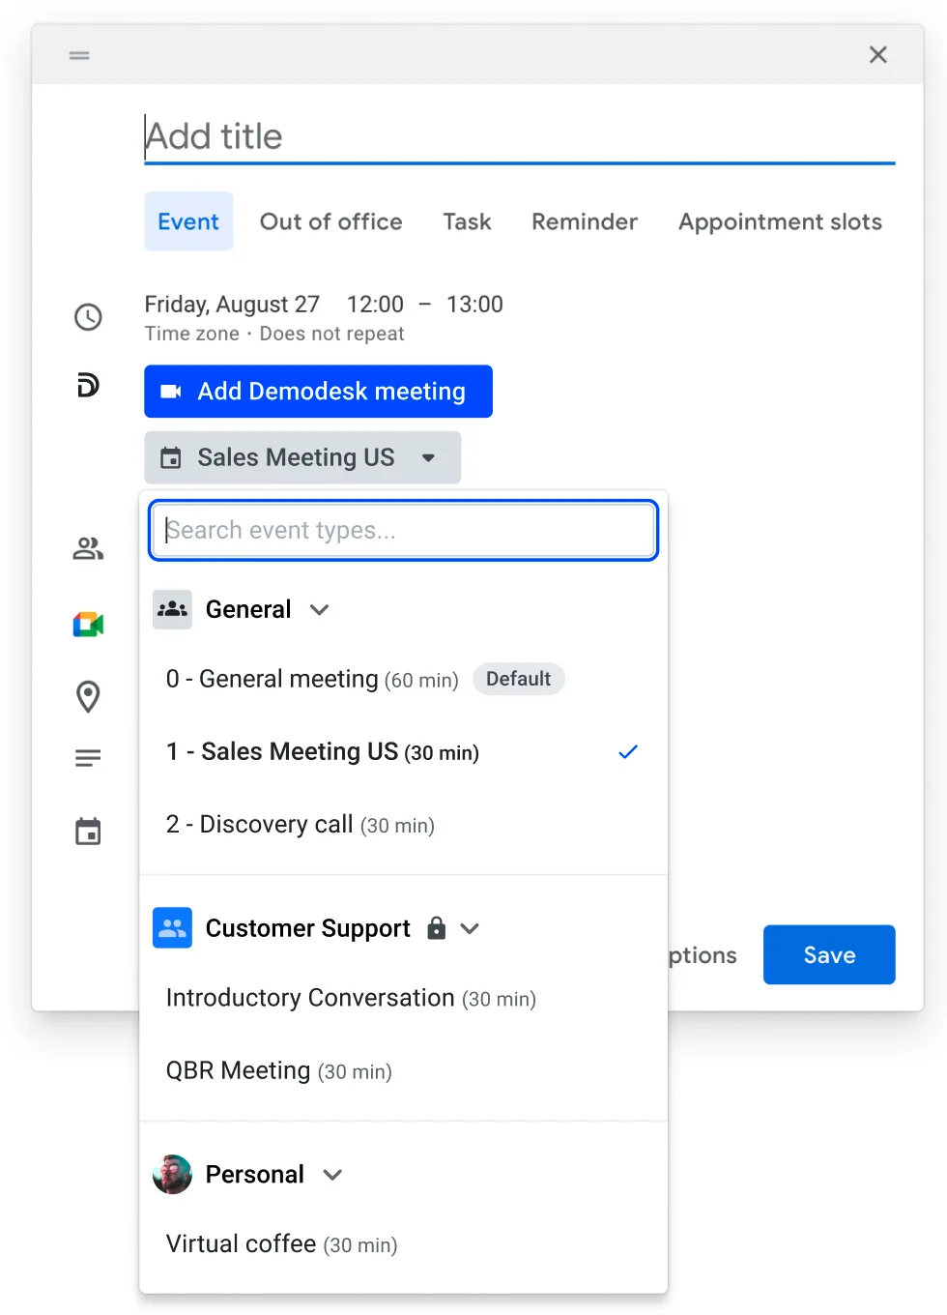The width and height of the screenshot is (947, 1315).
Task: Select the Event tab
Action: click(188, 221)
